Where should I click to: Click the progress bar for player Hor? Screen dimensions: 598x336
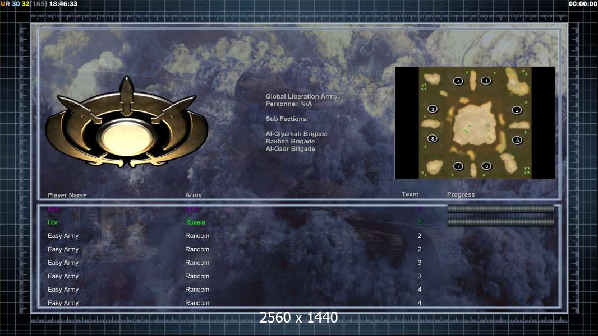click(500, 222)
